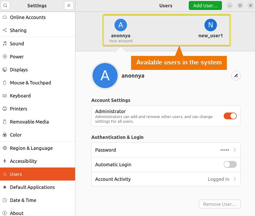The width and height of the screenshot is (255, 216).
Task: Open Printers settings
Action: tap(38, 109)
